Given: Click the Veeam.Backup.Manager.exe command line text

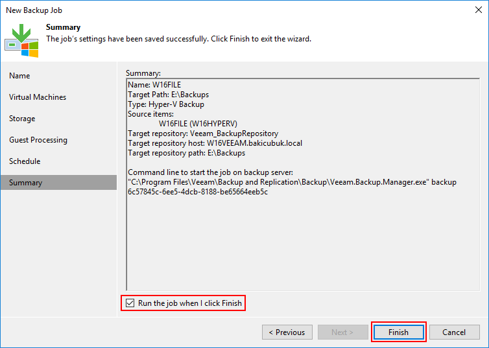Looking at the screenshot, I should (x=292, y=182).
